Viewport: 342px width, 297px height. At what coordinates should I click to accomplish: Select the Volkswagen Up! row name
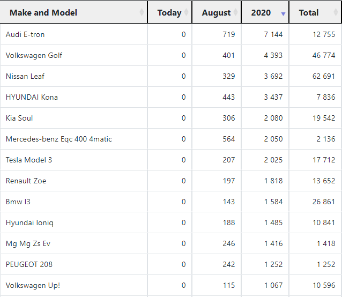[x=33, y=285]
